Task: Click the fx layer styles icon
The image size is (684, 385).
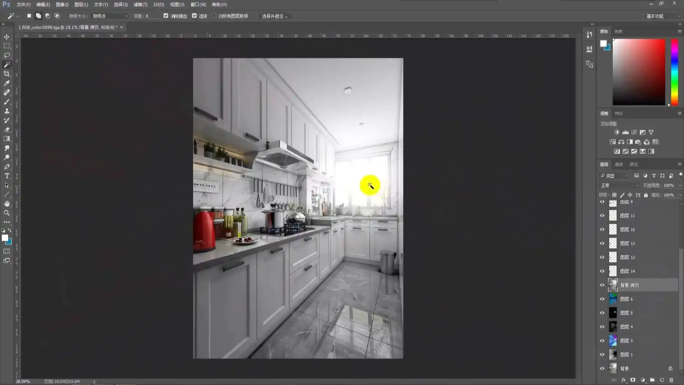Action: [x=623, y=380]
